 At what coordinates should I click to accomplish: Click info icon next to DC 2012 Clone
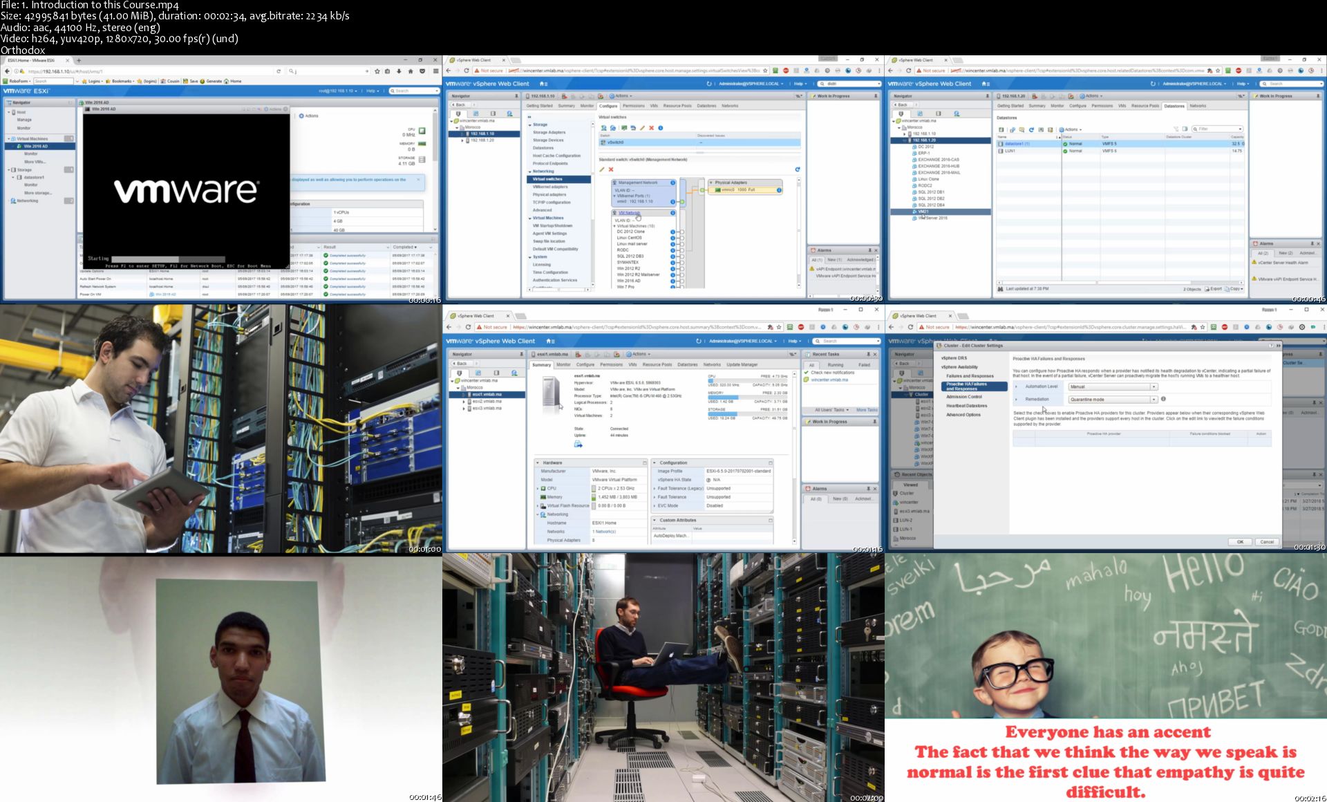(x=672, y=232)
